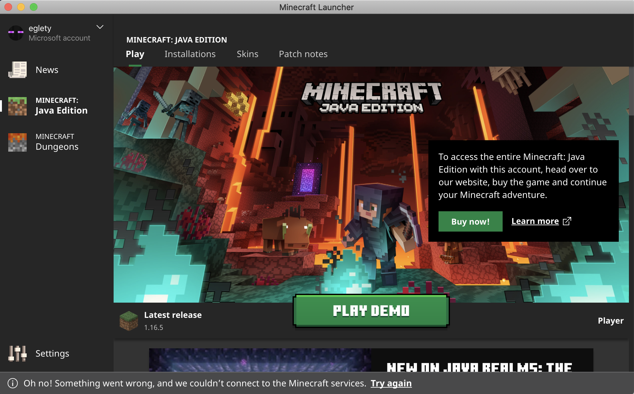Open Settings using the sliders icon
634x394 pixels.
(x=17, y=353)
